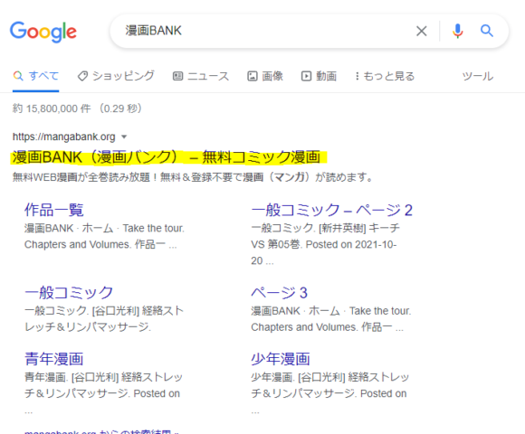Screen dimensions: 525x434
Task: Click the Google logo
Action: tap(43, 32)
